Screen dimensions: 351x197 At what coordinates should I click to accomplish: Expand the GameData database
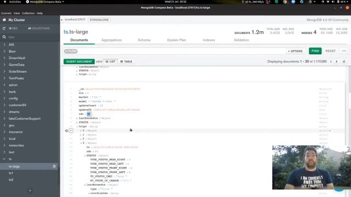pos(4,65)
